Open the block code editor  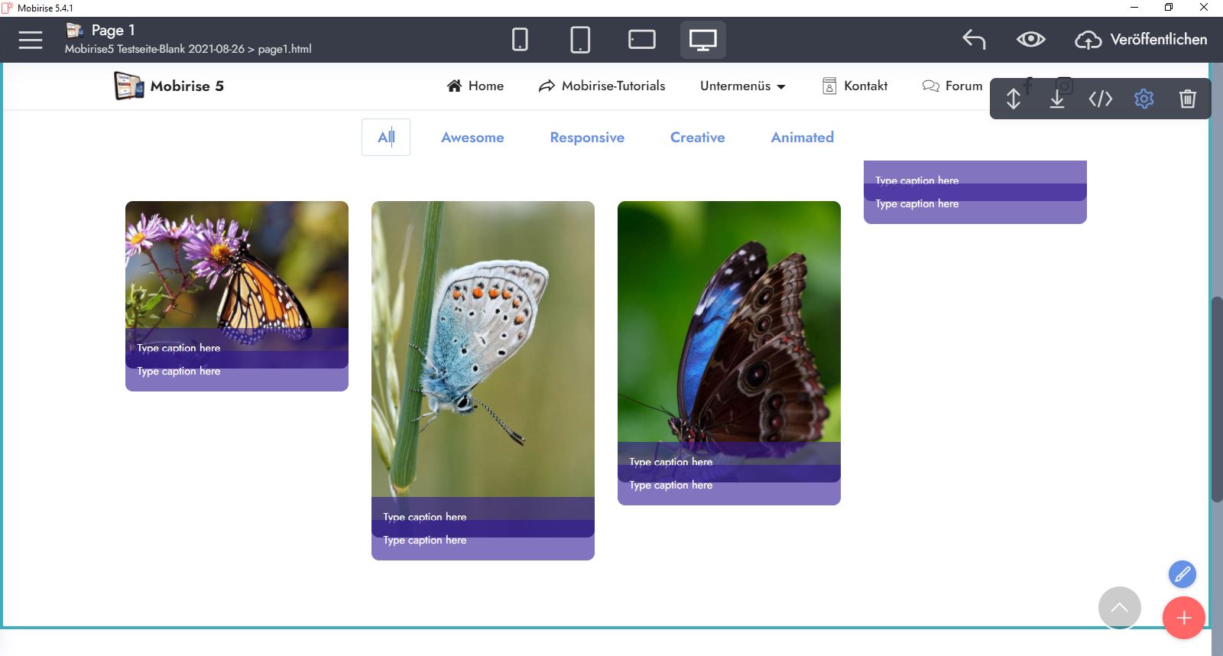pos(1100,99)
